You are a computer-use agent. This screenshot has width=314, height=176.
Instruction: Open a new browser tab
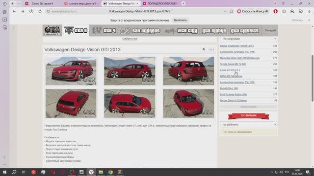(183, 3)
